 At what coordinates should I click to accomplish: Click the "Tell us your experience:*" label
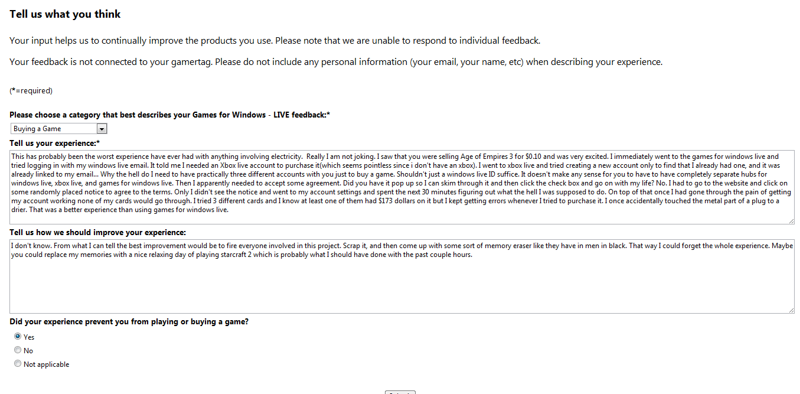point(55,143)
